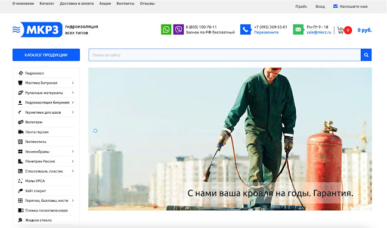Click the blue phone icon
Screen dimensions: 387x228
245,30
